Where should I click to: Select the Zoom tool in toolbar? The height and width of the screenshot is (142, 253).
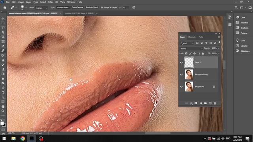coord(3,111)
